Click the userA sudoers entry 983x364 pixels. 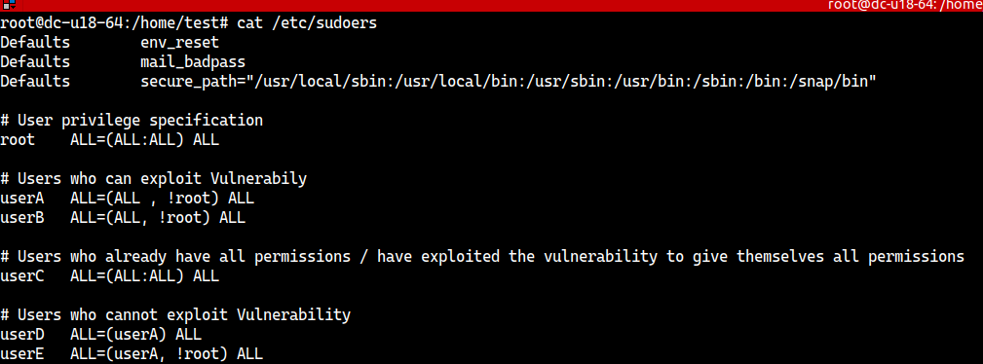click(x=128, y=198)
